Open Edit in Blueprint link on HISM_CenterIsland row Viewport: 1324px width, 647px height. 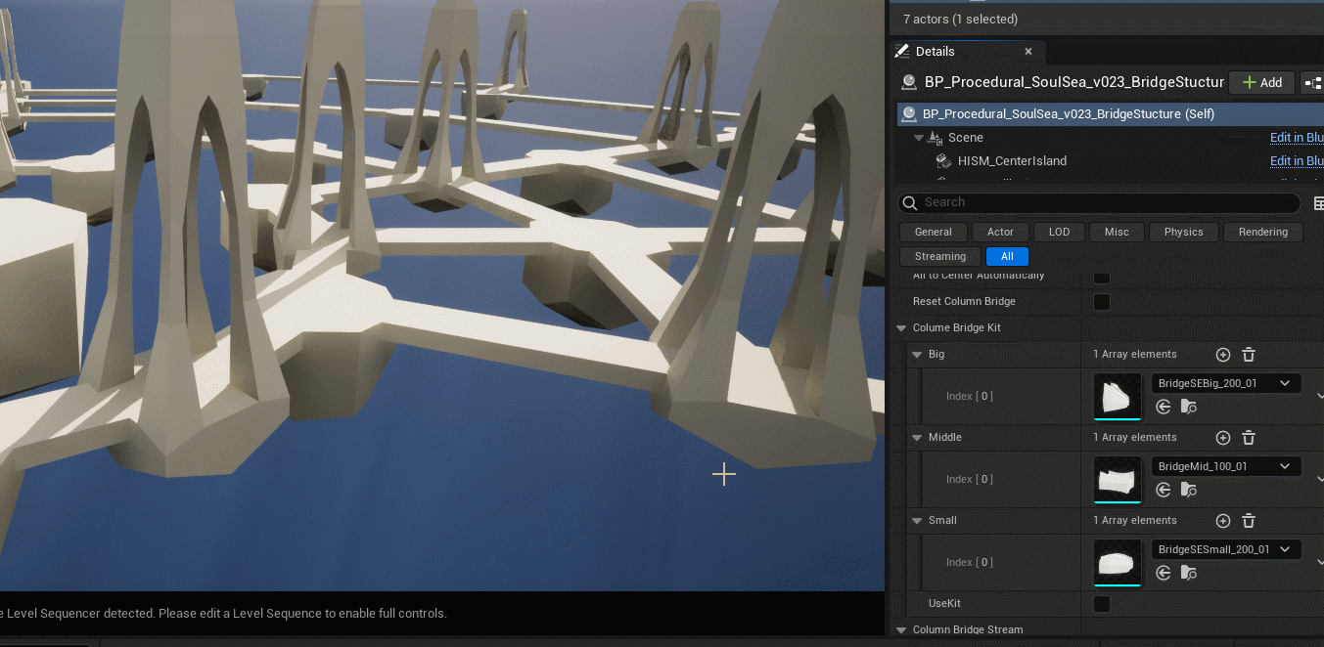click(1297, 161)
